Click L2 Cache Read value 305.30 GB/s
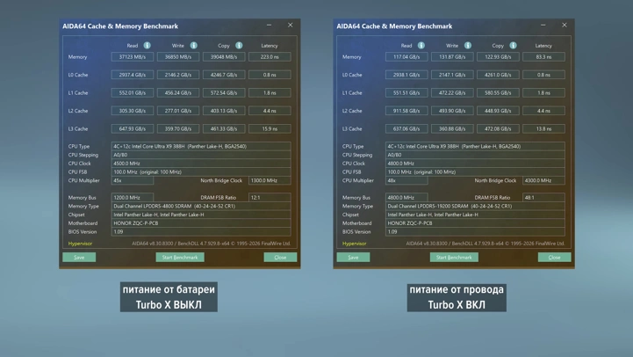This screenshot has width=633, height=357. 133,111
